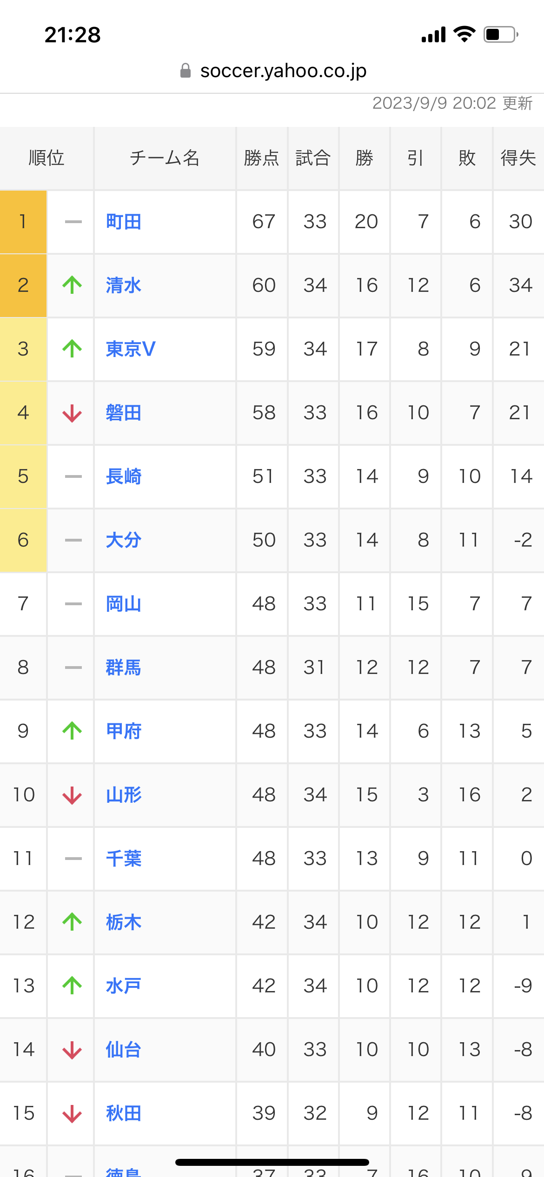The width and height of the screenshot is (544, 1177).
Task: Tap the Wi-Fi status icon
Action: coord(464,34)
